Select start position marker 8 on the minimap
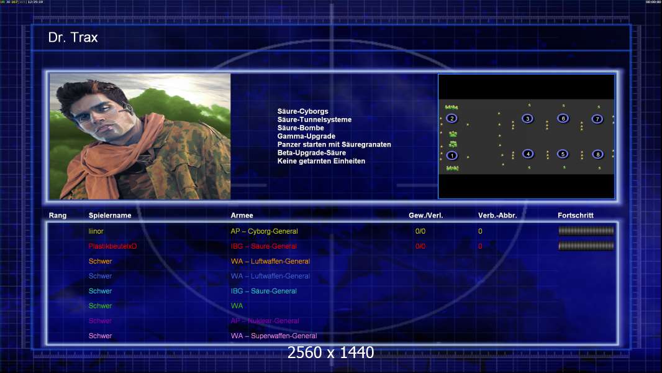The width and height of the screenshot is (662, 373). [598, 155]
